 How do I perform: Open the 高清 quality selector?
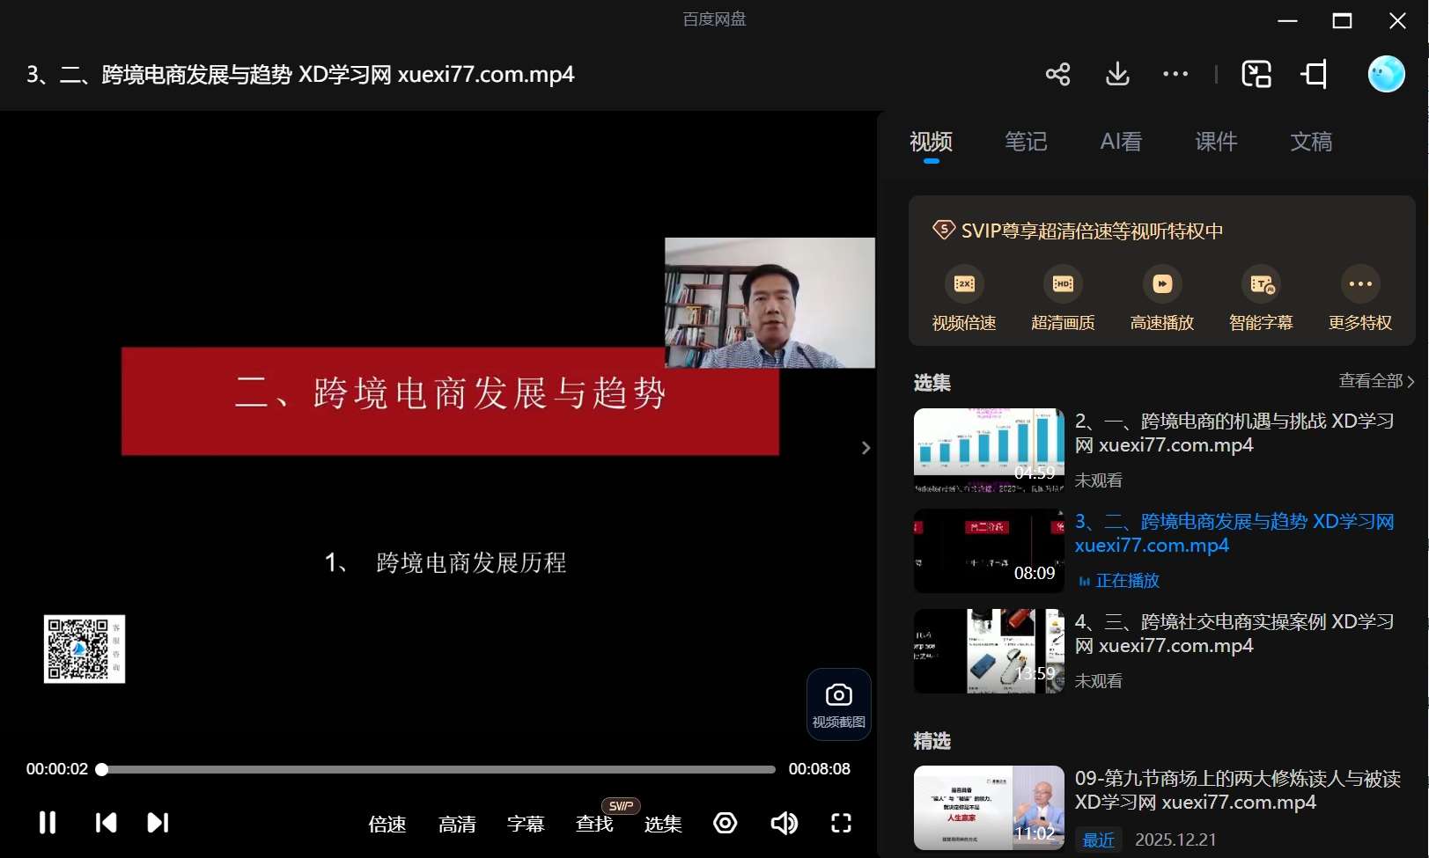457,824
